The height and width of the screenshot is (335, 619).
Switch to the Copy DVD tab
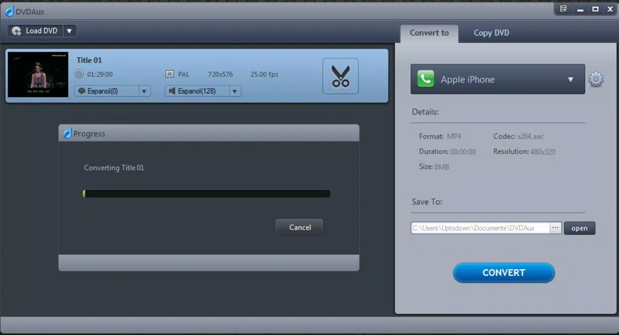click(x=491, y=33)
